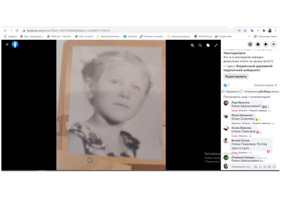
Task: Open Интернет-магазин bookmark
Action: coord(152,37)
